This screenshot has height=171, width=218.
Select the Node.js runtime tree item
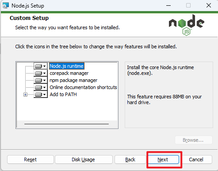tap(67, 66)
